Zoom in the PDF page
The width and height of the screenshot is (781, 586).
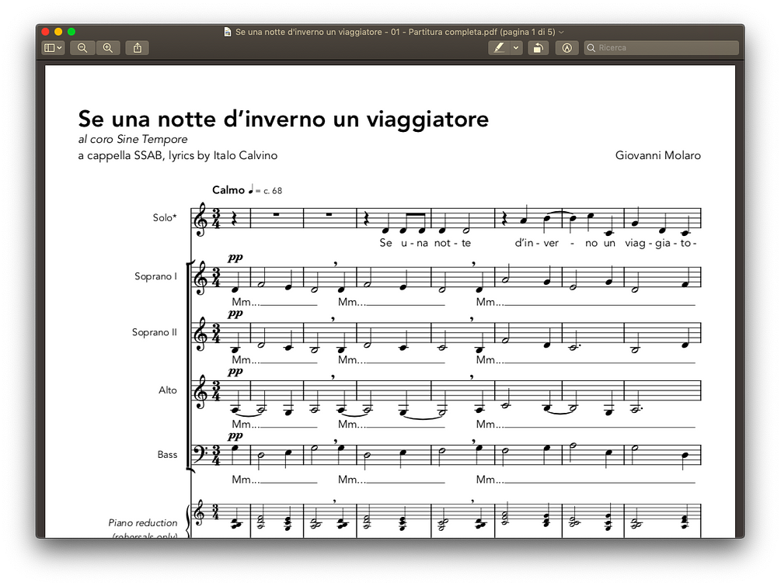107,48
